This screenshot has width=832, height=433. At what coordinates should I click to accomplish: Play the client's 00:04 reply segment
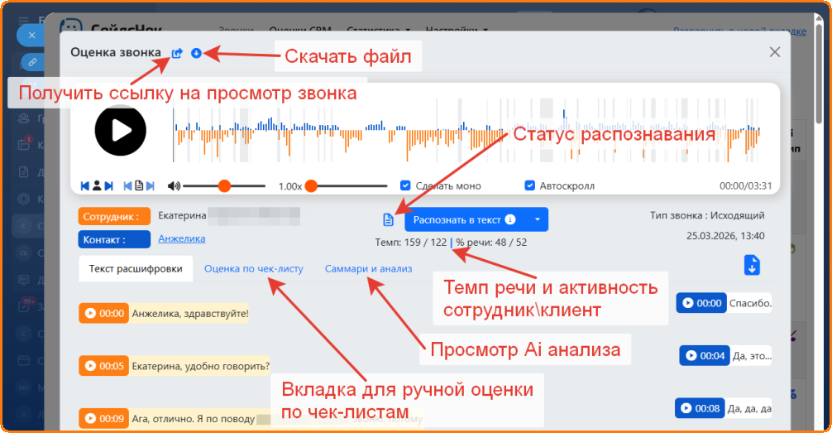coord(704,356)
